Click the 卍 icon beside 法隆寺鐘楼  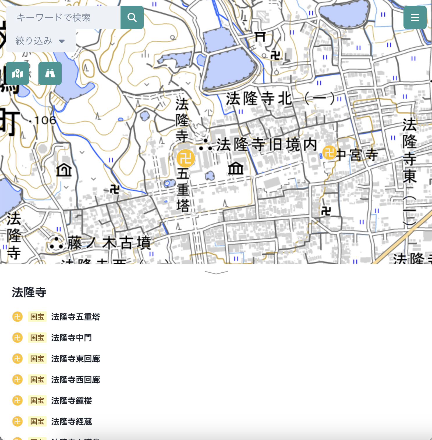click(x=17, y=400)
